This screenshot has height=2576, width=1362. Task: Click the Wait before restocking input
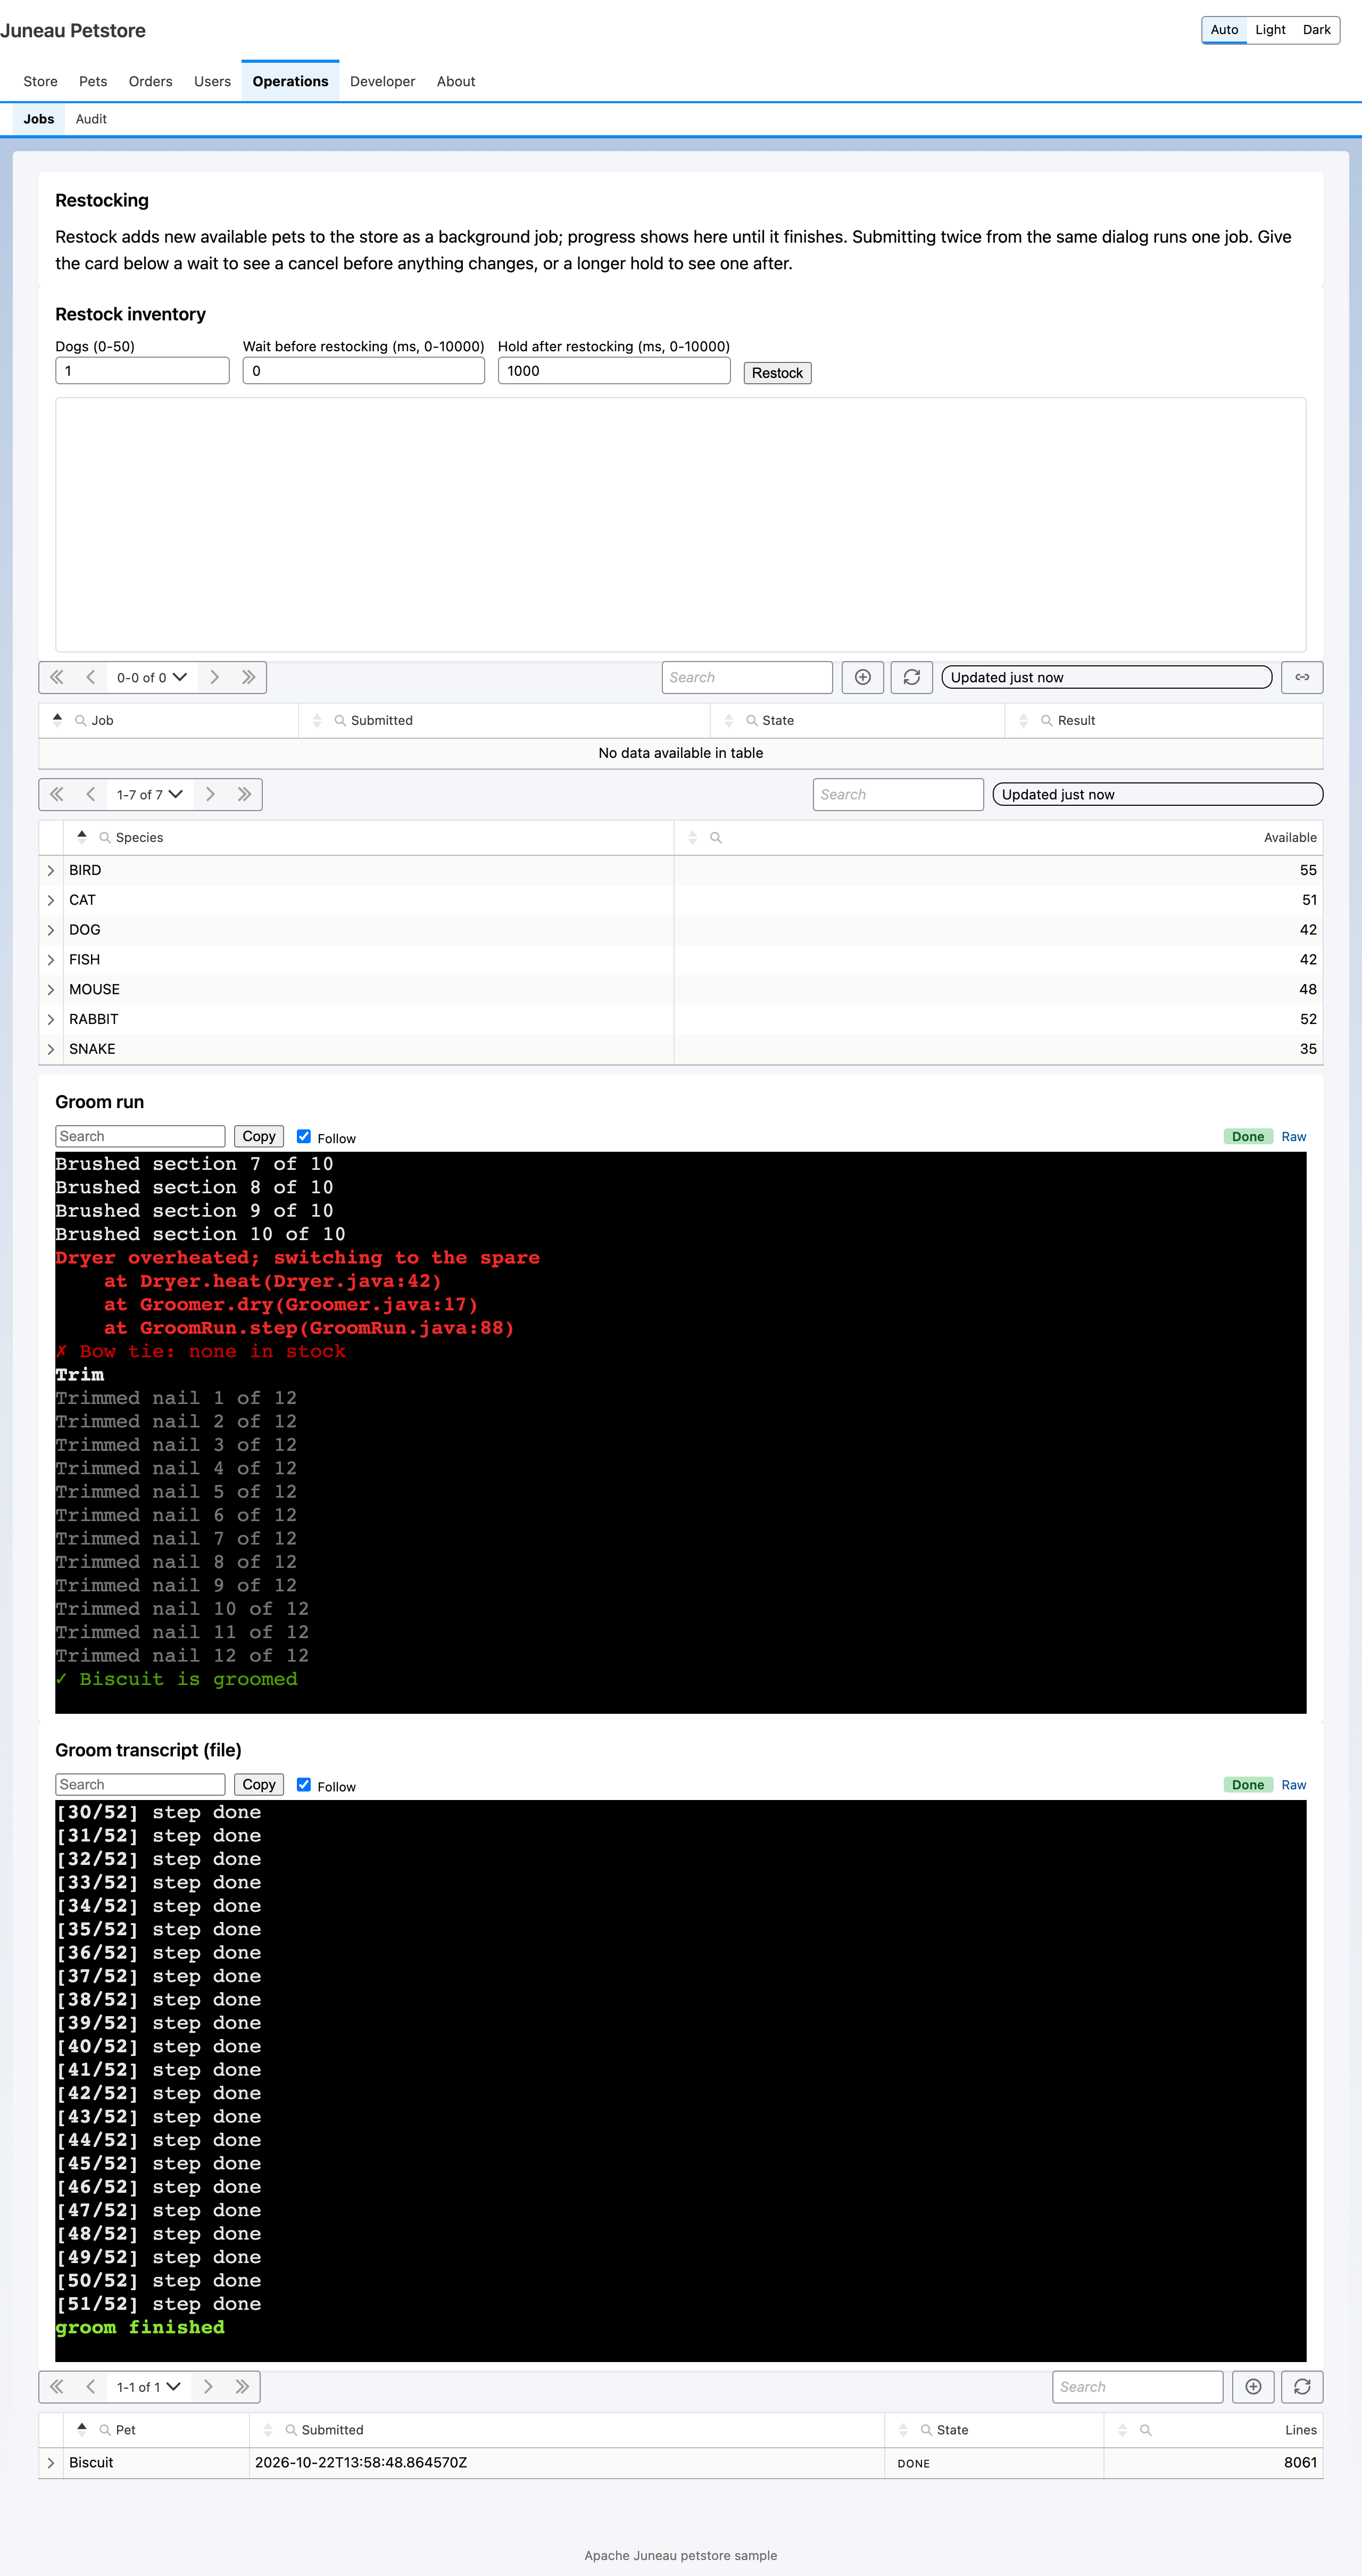[x=364, y=371]
